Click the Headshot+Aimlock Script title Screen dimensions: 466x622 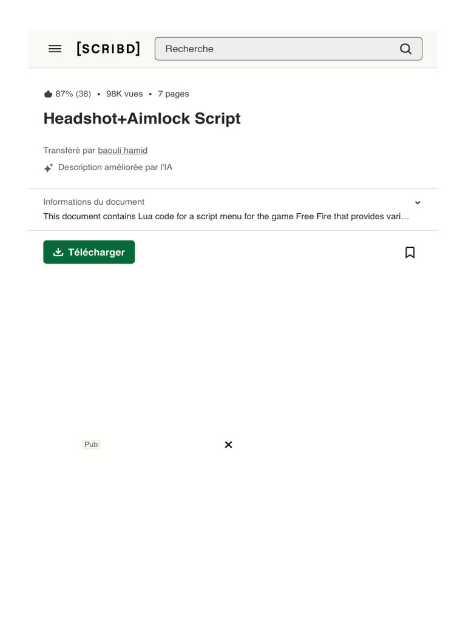coord(142,118)
